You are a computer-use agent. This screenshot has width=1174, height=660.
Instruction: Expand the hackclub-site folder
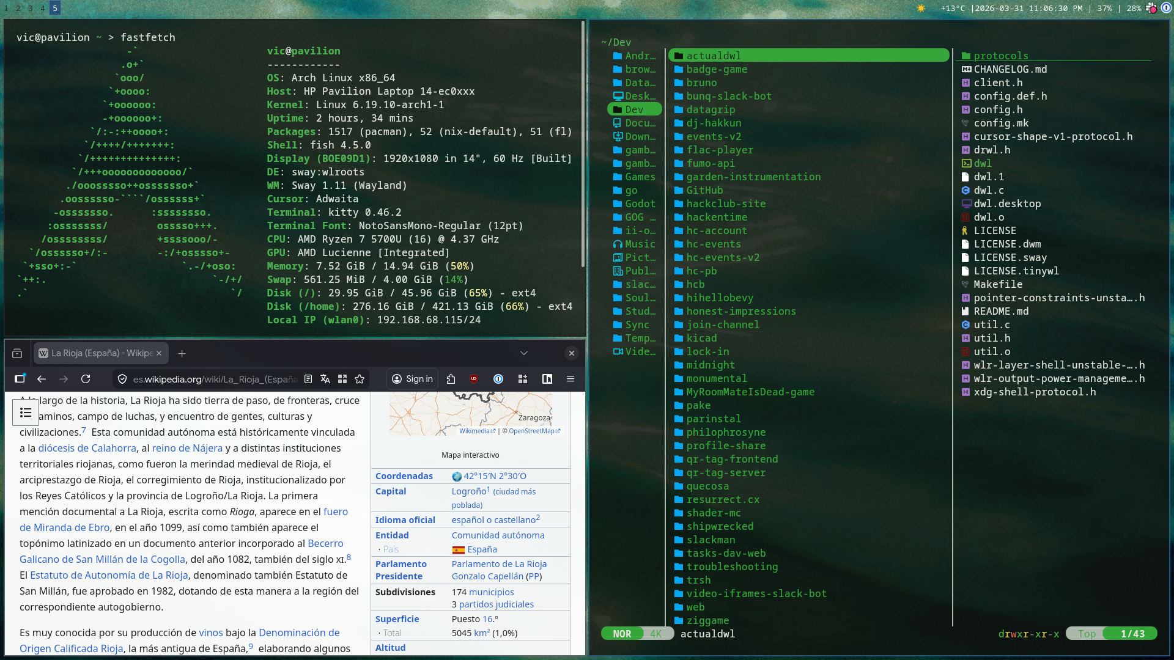pos(725,204)
